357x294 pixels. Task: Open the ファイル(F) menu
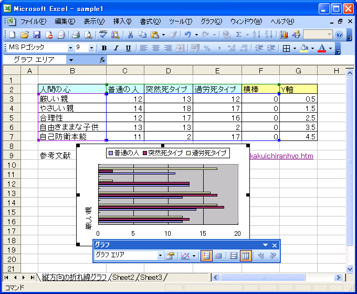pos(33,21)
